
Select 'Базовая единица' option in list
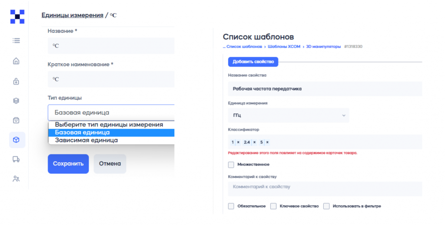tap(82, 133)
